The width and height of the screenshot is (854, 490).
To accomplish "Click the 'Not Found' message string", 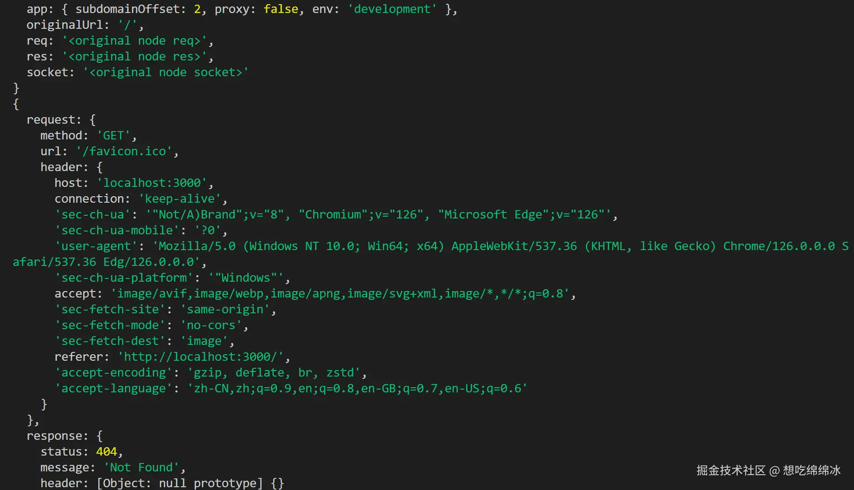I will coord(141,468).
